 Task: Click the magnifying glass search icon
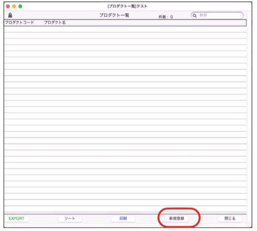coord(195,15)
